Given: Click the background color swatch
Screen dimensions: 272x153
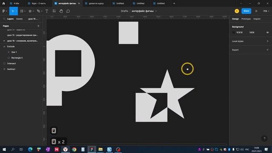Looking at the screenshot, I should 233,32.
